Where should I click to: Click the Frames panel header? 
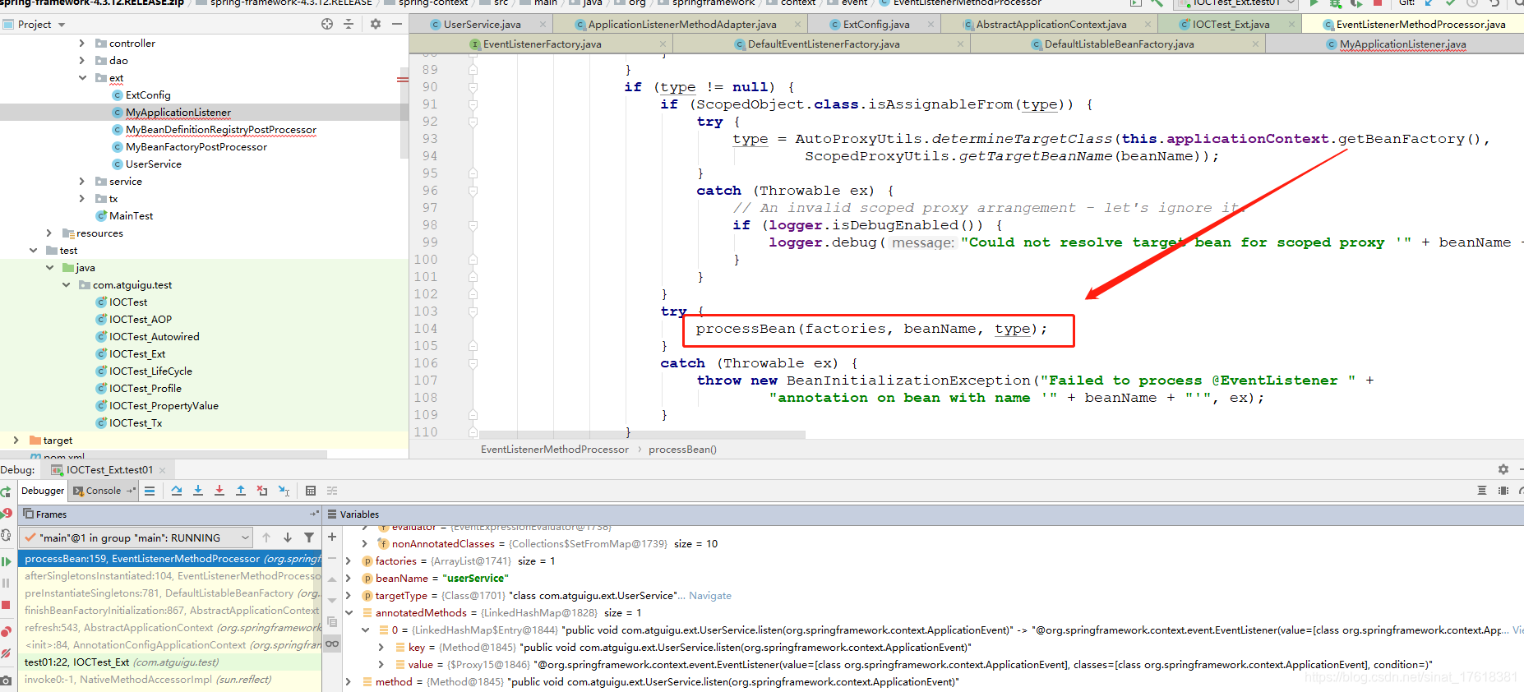(170, 514)
